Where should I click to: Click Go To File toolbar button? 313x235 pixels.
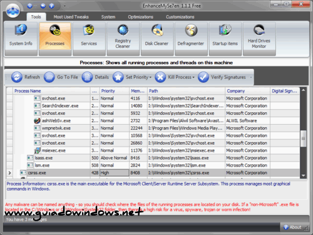click(x=61, y=77)
